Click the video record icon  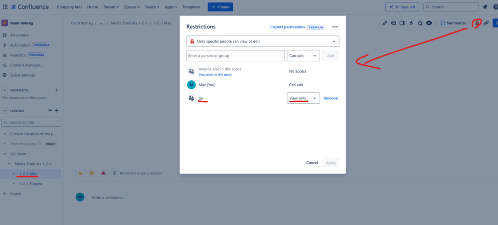pos(402,23)
